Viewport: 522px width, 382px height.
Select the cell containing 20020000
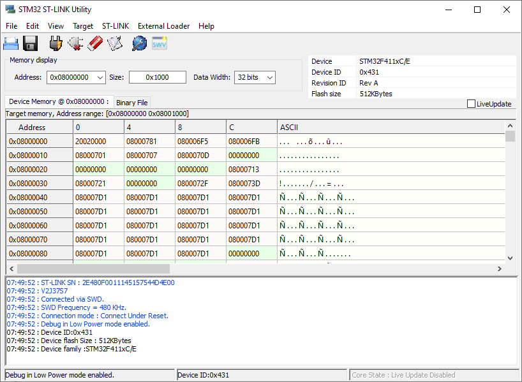(98, 142)
